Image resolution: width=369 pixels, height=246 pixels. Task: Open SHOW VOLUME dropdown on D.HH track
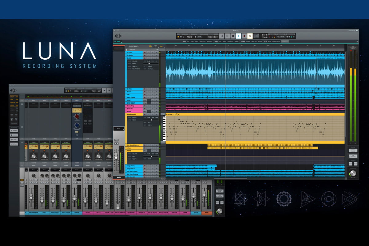(x=135, y=61)
